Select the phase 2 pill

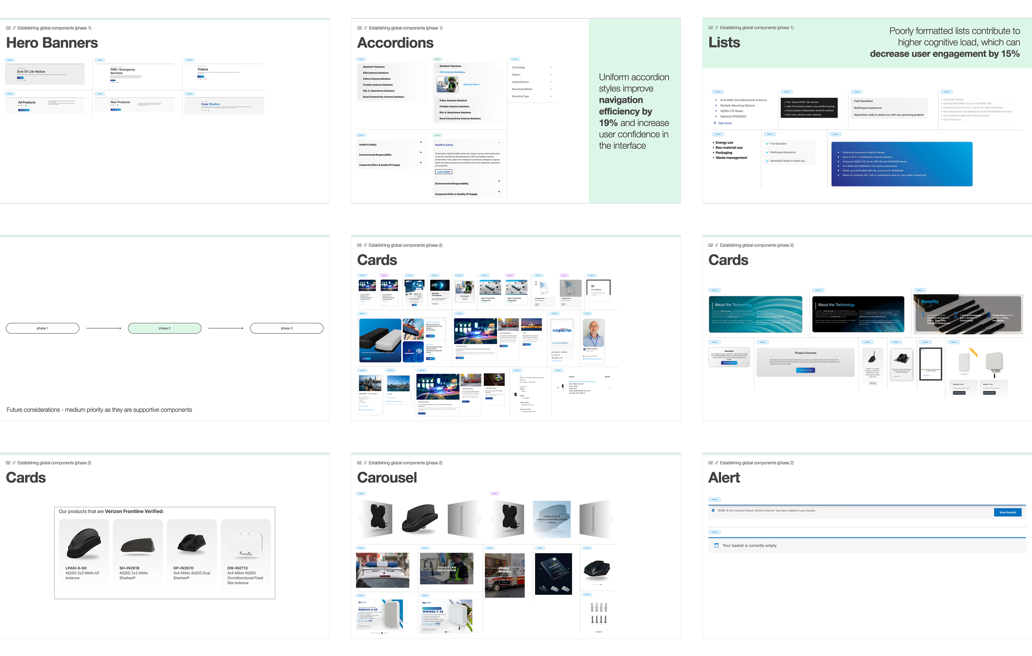pos(165,328)
